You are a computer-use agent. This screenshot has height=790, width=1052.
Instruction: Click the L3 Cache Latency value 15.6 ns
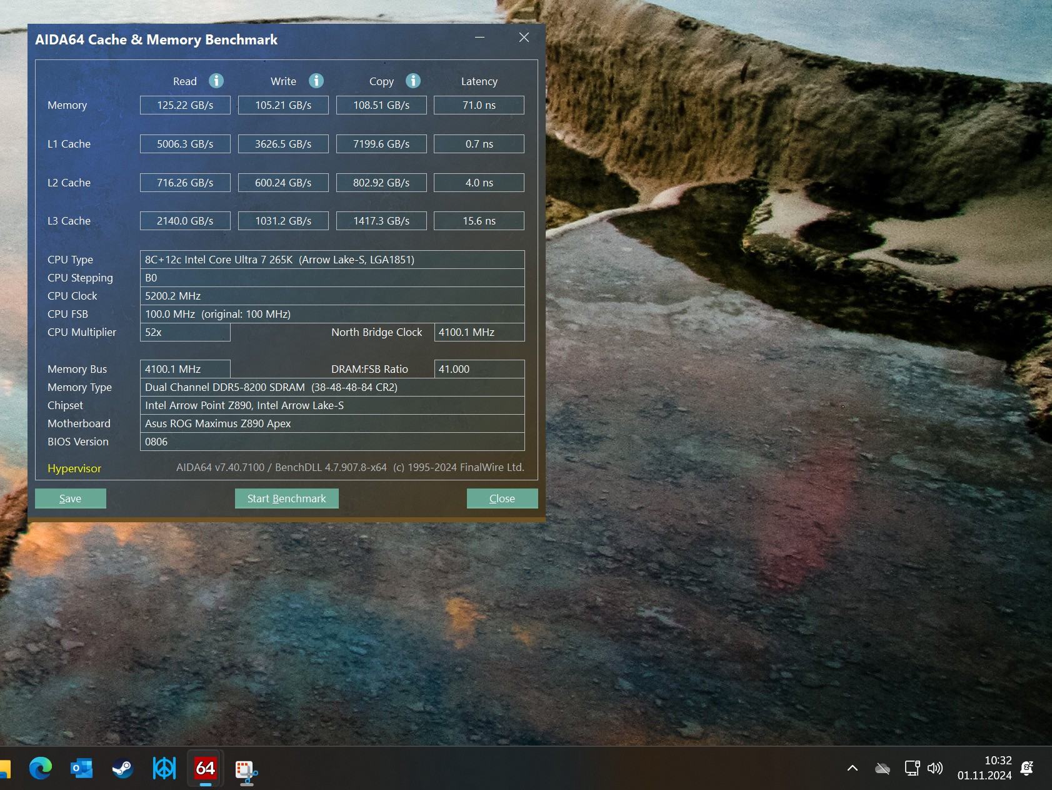[479, 221]
